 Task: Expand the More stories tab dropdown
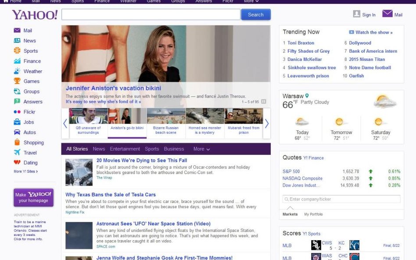click(x=201, y=149)
